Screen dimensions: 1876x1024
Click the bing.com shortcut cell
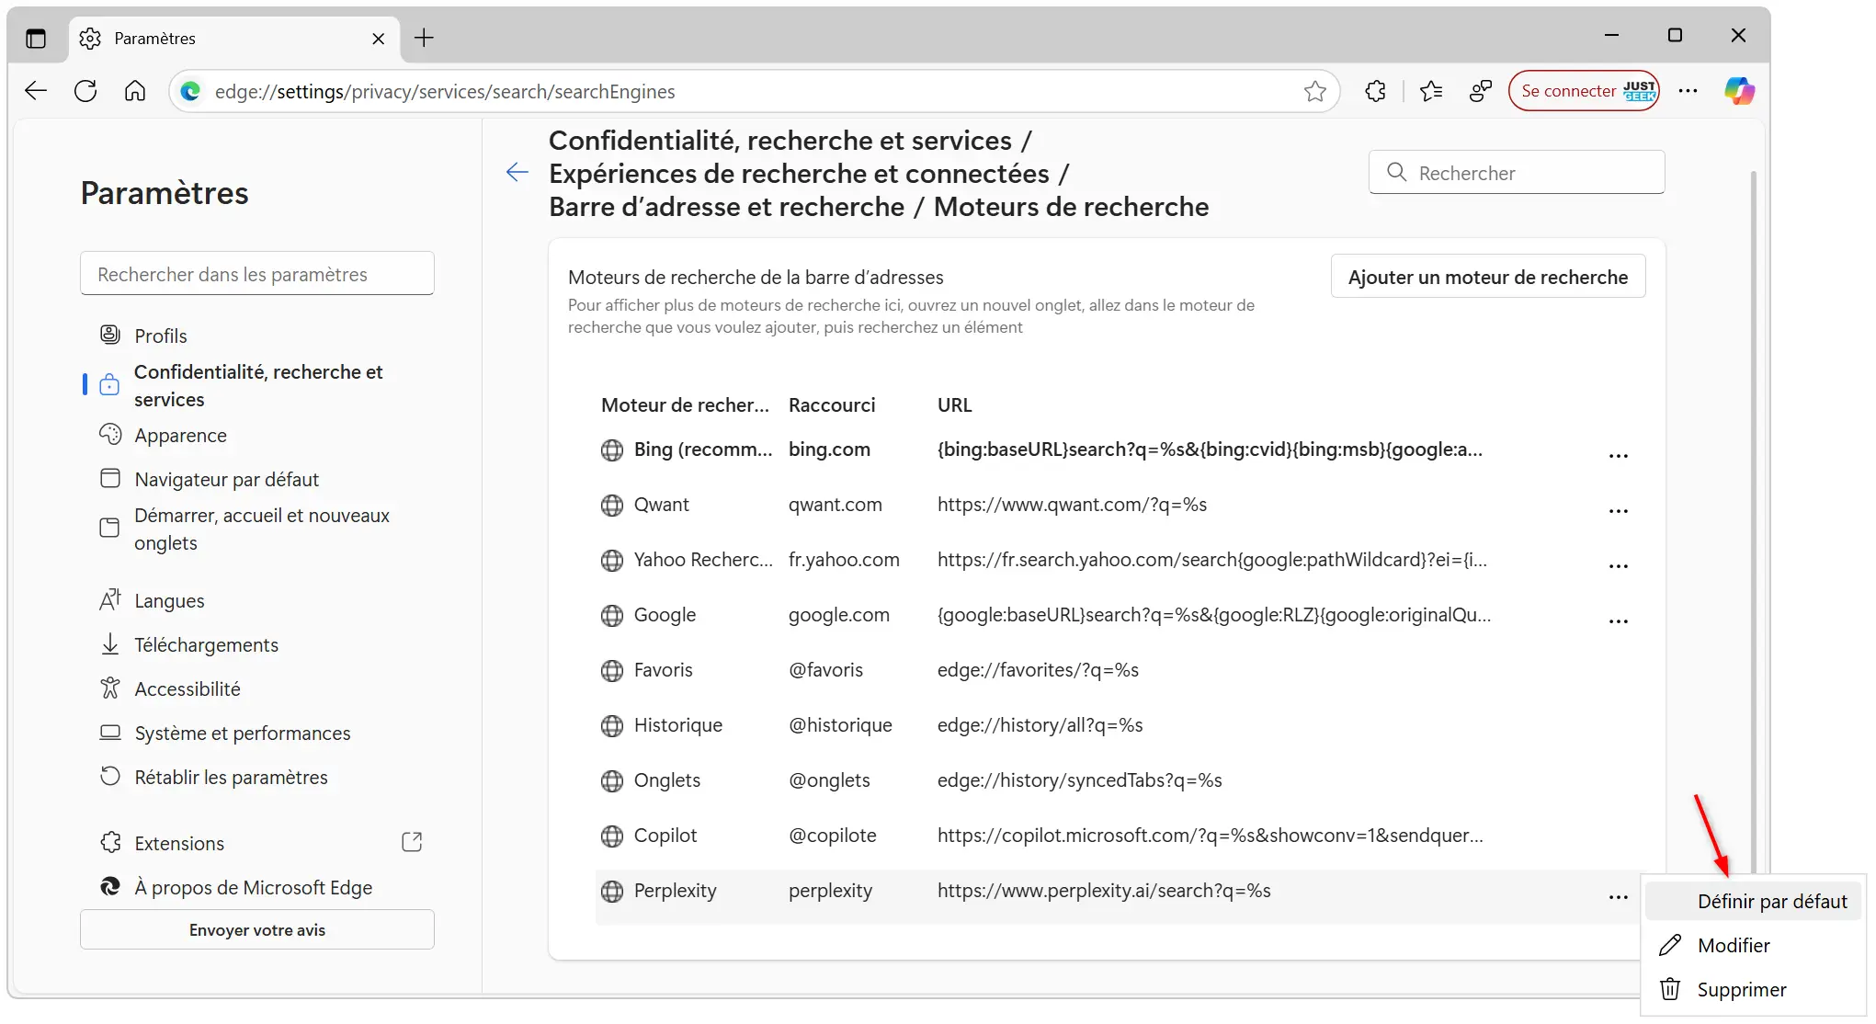click(x=829, y=449)
